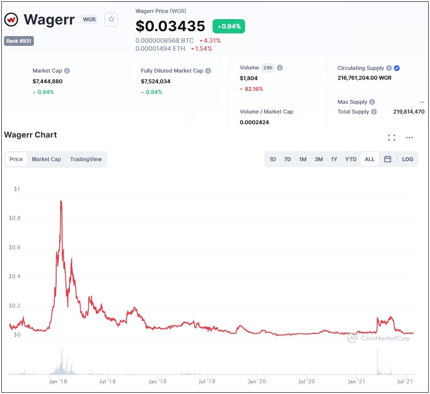Select the 1Y time range
Viewport: 430px width, 394px height.
[334, 159]
